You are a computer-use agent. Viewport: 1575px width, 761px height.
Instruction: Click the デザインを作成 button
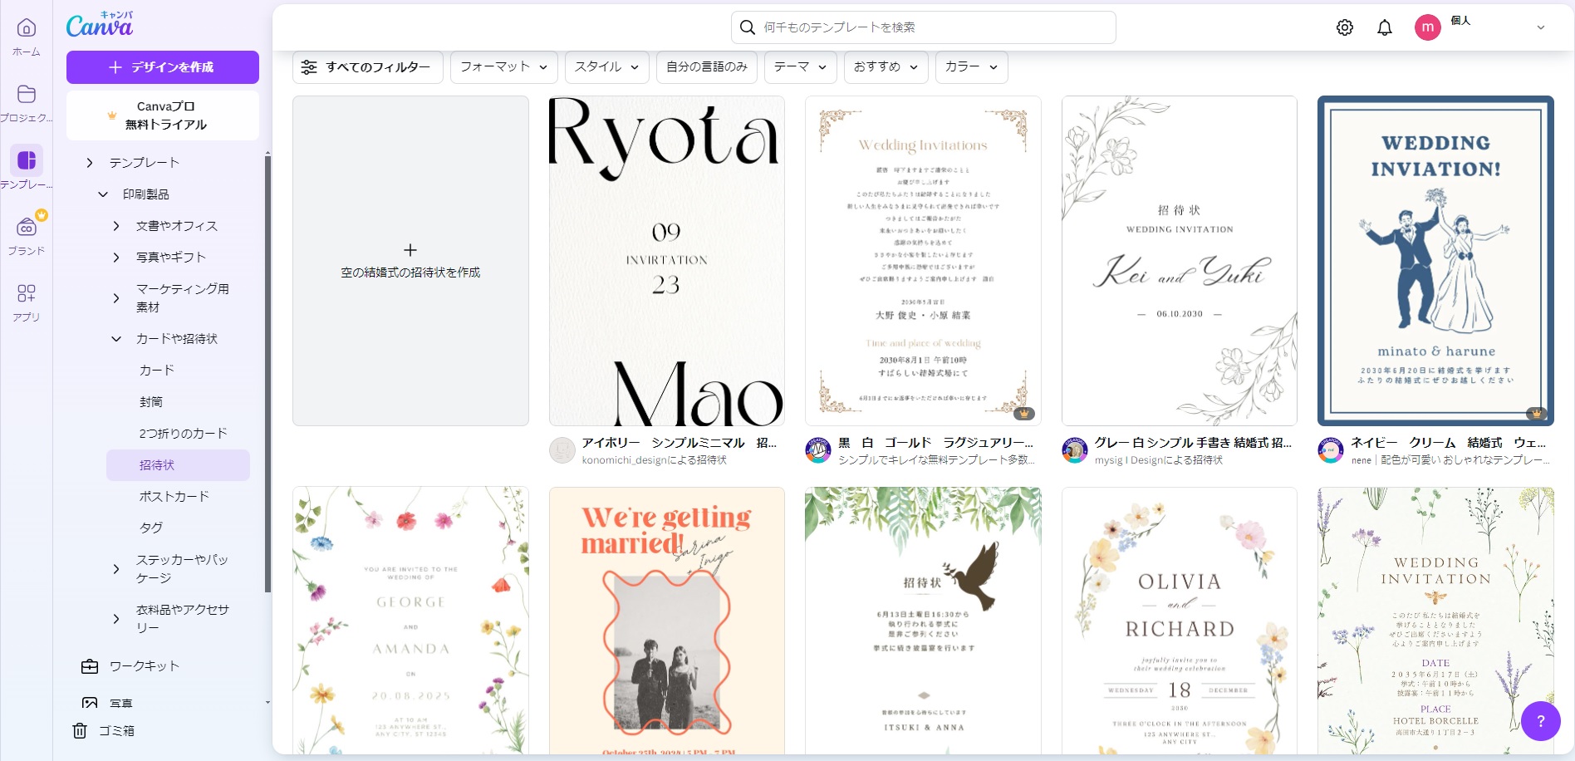coord(163,67)
